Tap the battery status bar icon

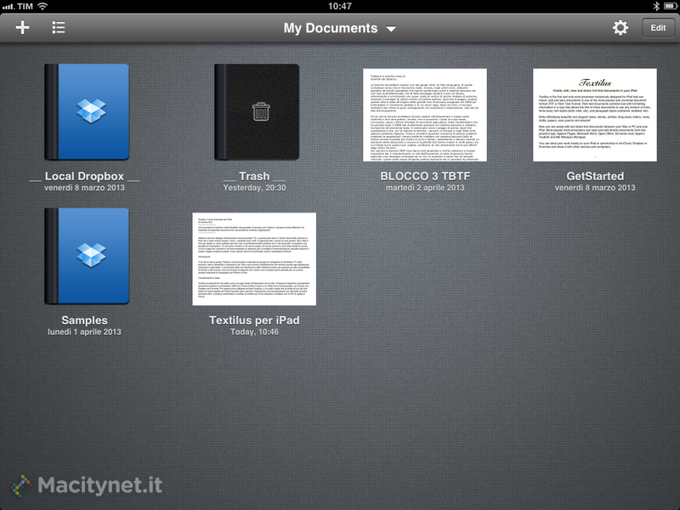(x=671, y=6)
